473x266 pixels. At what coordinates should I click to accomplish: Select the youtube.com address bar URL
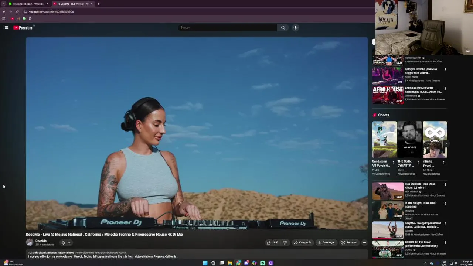click(51, 11)
